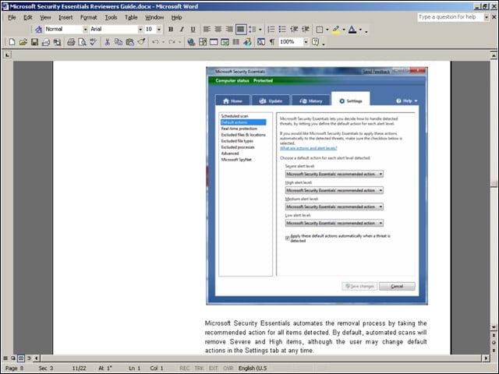This screenshot has width=499, height=374.
Task: Open the View menu
Action: (x=45, y=17)
